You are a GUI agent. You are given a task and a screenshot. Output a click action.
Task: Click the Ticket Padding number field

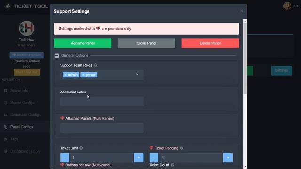point(190,158)
